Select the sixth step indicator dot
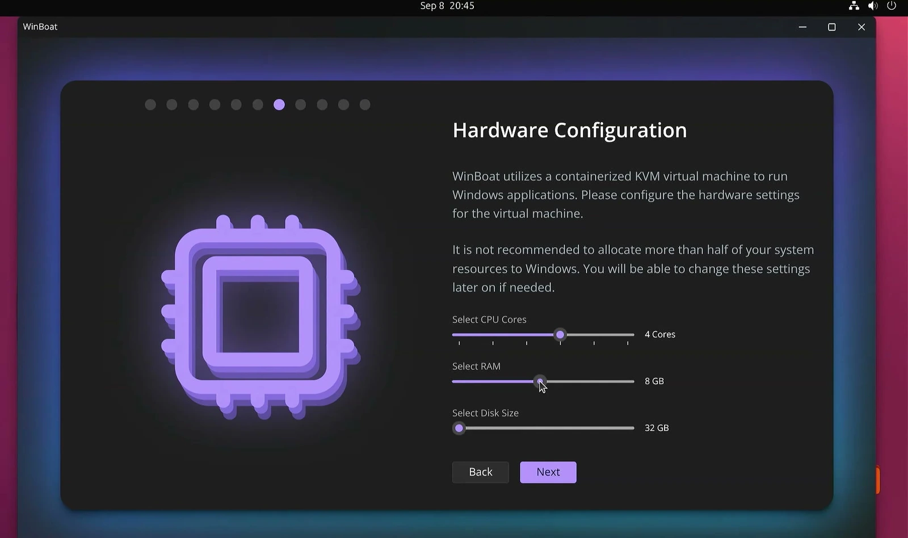The width and height of the screenshot is (908, 538). tap(258, 104)
